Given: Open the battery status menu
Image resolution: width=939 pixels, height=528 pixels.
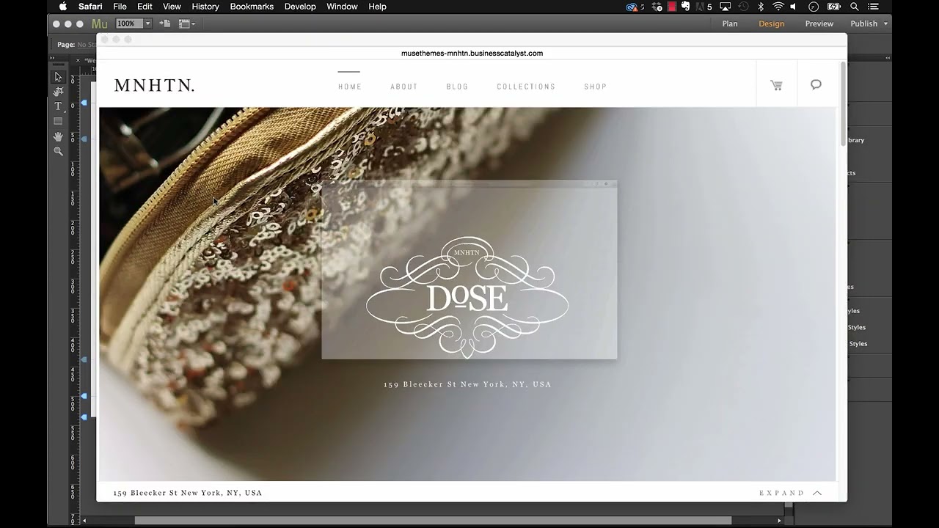Looking at the screenshot, I should coord(834,7).
